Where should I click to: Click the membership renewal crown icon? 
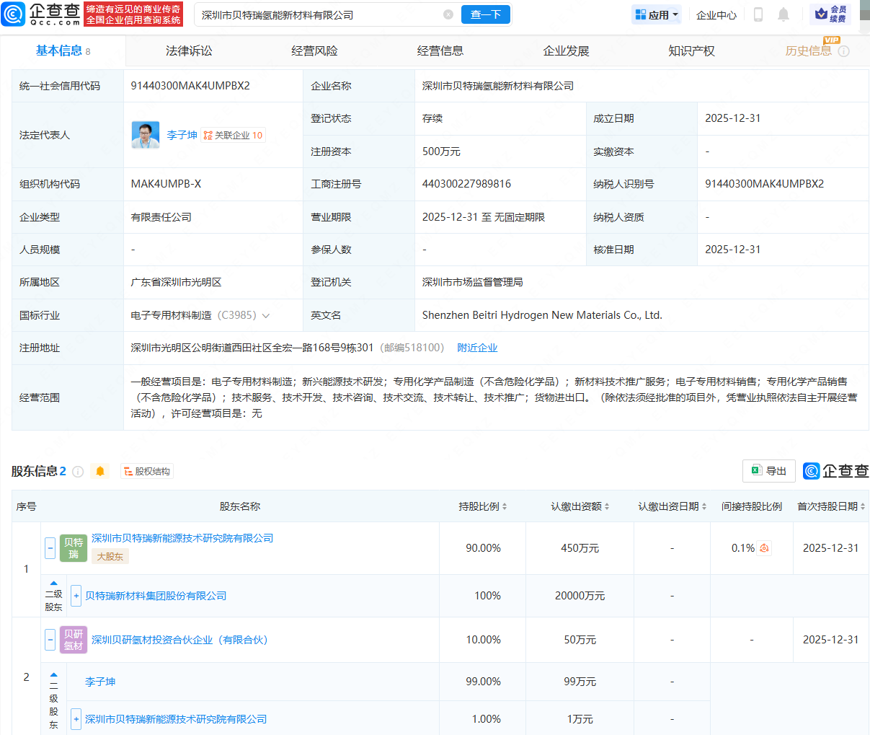click(x=822, y=14)
